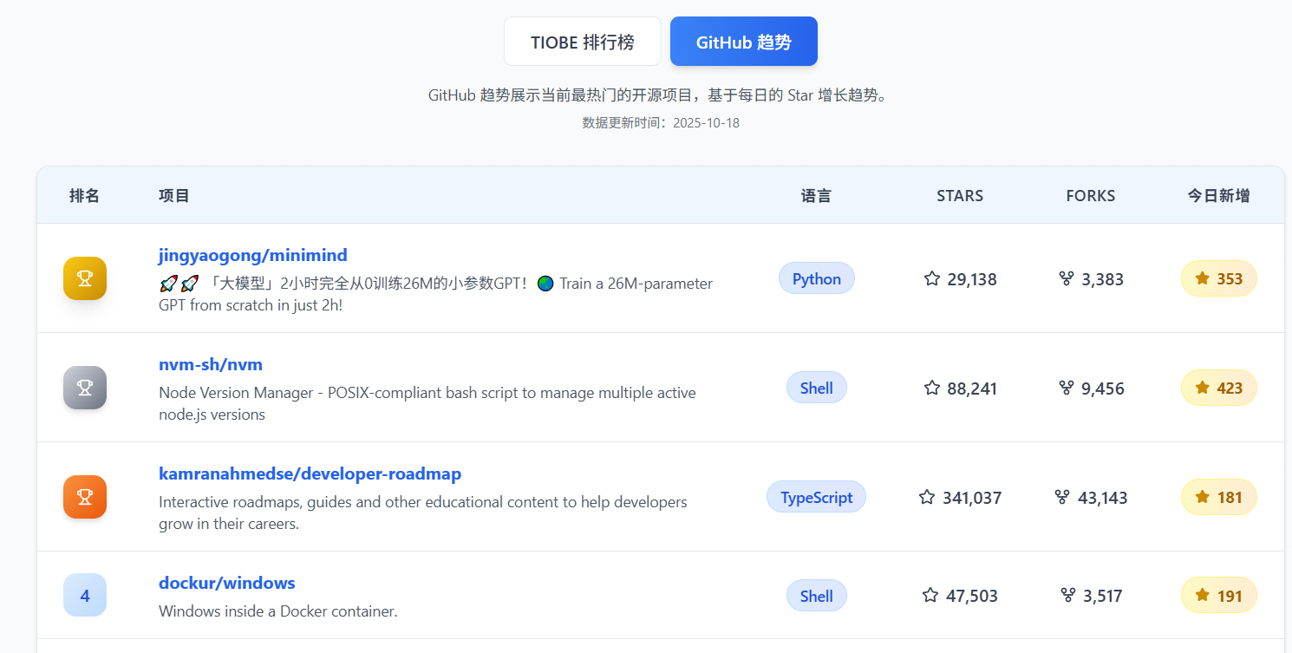Click the silver trophy rank icon for nvm
The height and width of the screenshot is (653, 1292).
tap(85, 388)
